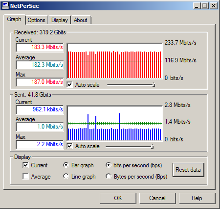Click the 116.9 Mbits/s scale label
This screenshot has width=220, height=209.
[180, 60]
